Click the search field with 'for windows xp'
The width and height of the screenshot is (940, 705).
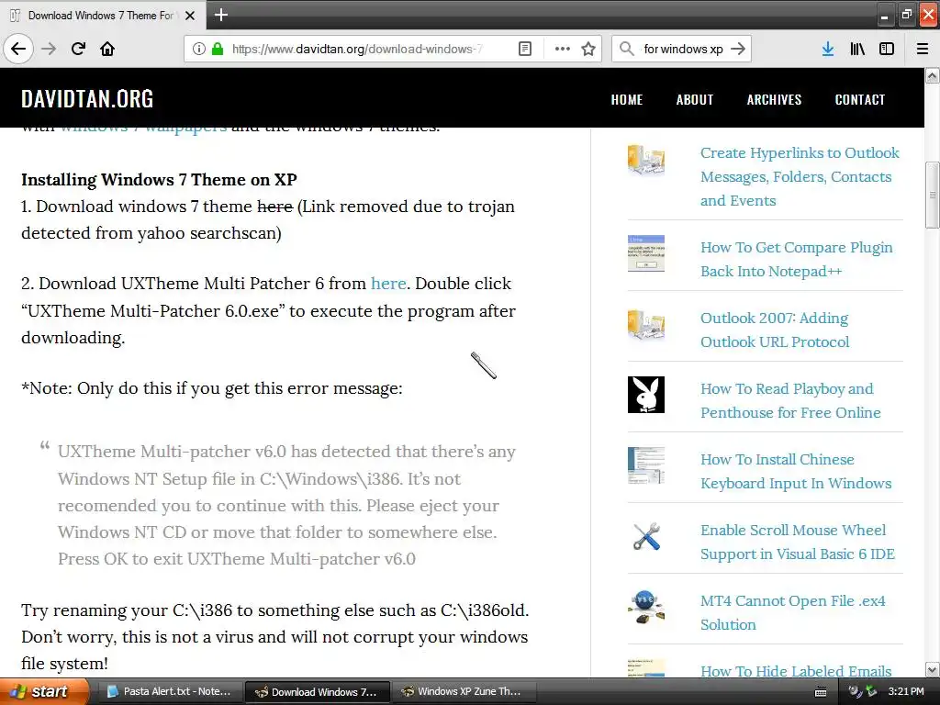tap(683, 49)
